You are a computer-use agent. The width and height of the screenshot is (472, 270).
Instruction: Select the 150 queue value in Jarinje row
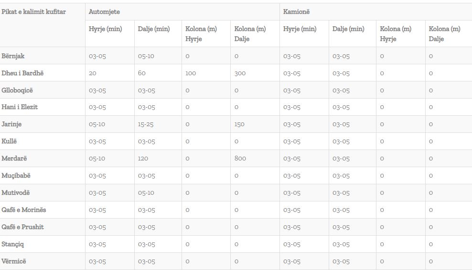click(239, 124)
